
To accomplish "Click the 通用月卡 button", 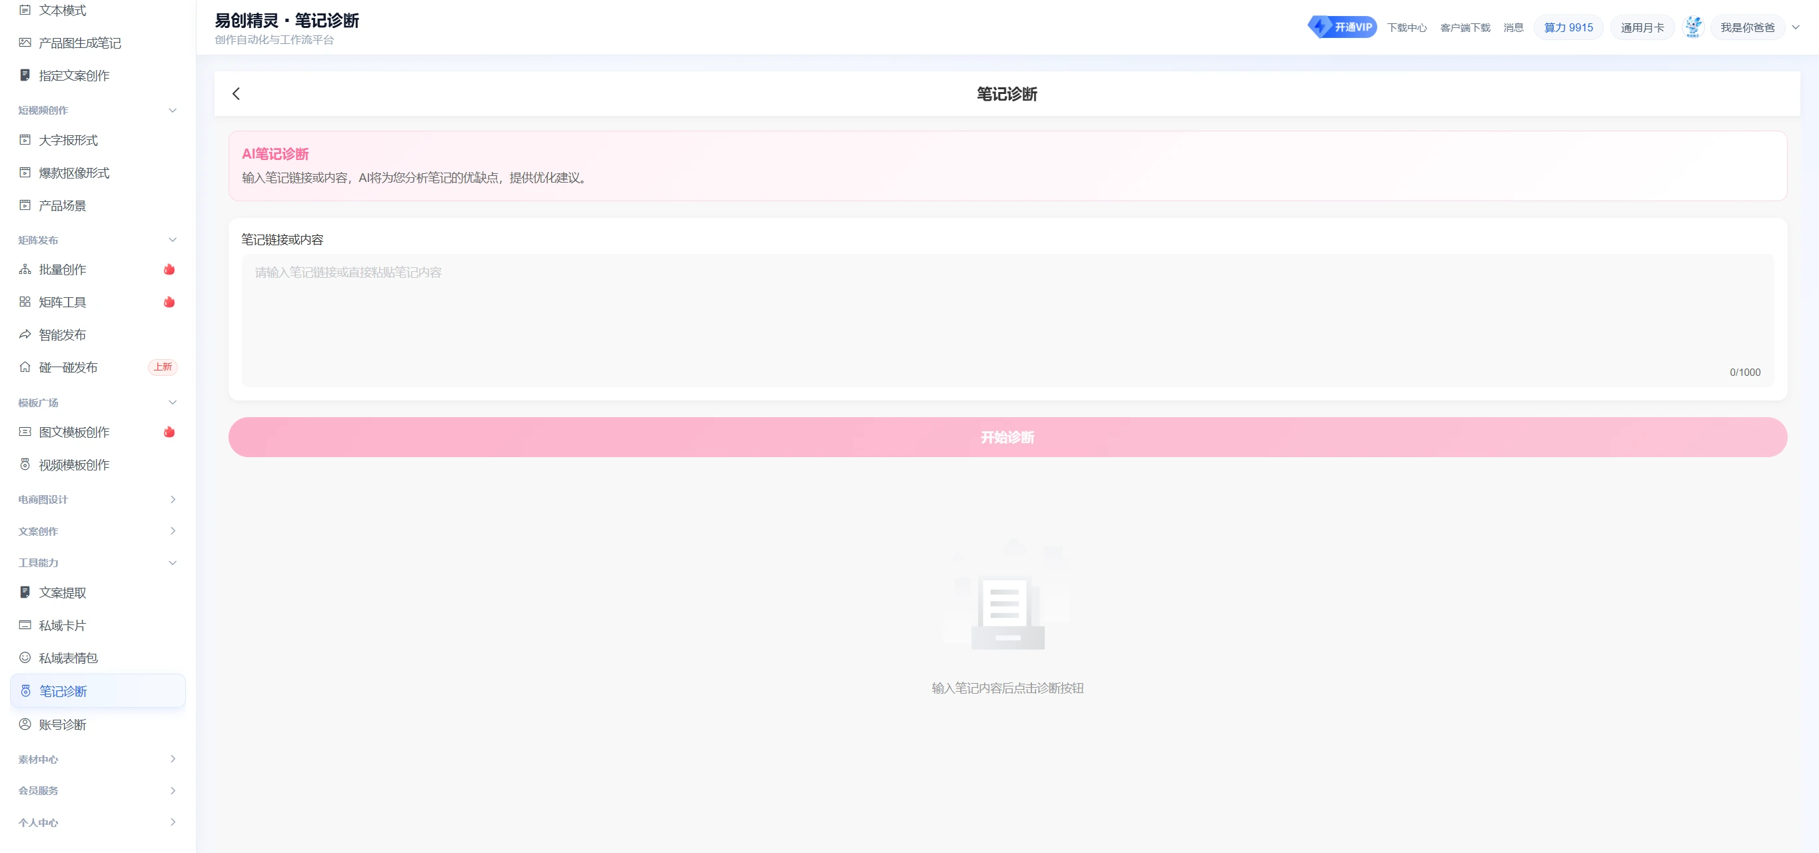I will click(x=1642, y=27).
